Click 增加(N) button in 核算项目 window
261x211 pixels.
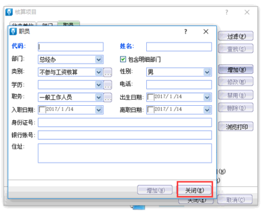pyautogui.click(x=235, y=69)
